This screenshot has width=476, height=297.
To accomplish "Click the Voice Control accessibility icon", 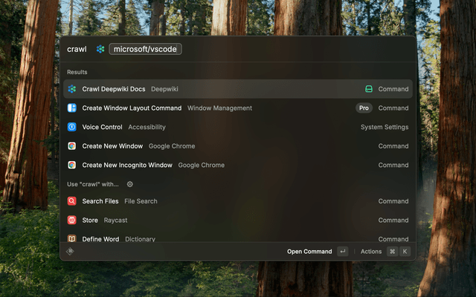I will (72, 127).
